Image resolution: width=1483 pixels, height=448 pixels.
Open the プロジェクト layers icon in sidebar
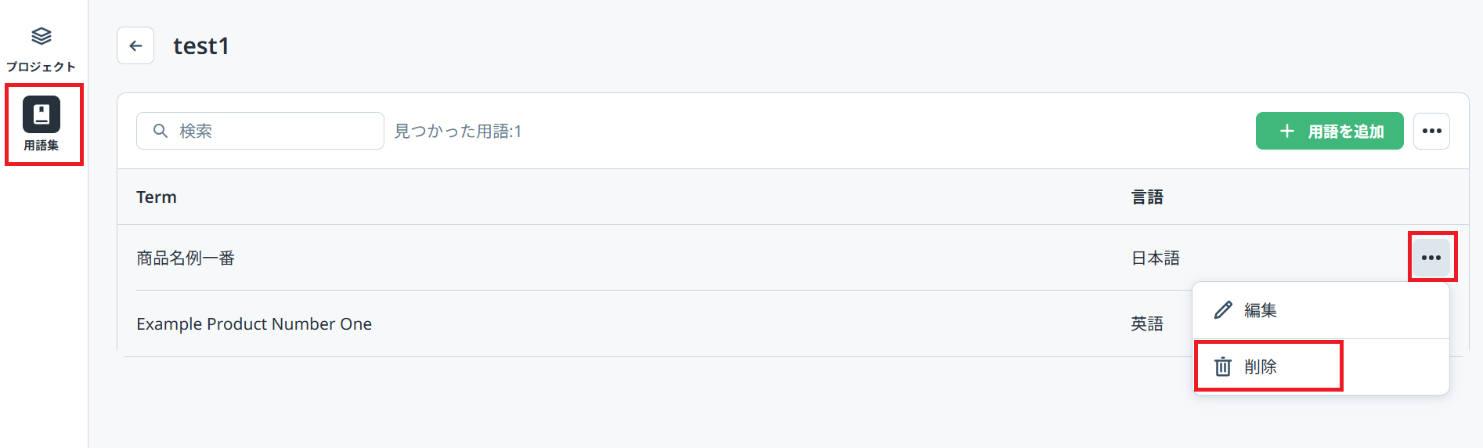coord(41,36)
